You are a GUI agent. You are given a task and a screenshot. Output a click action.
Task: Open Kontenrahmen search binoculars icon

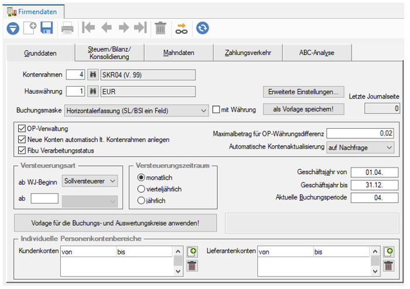click(x=93, y=75)
